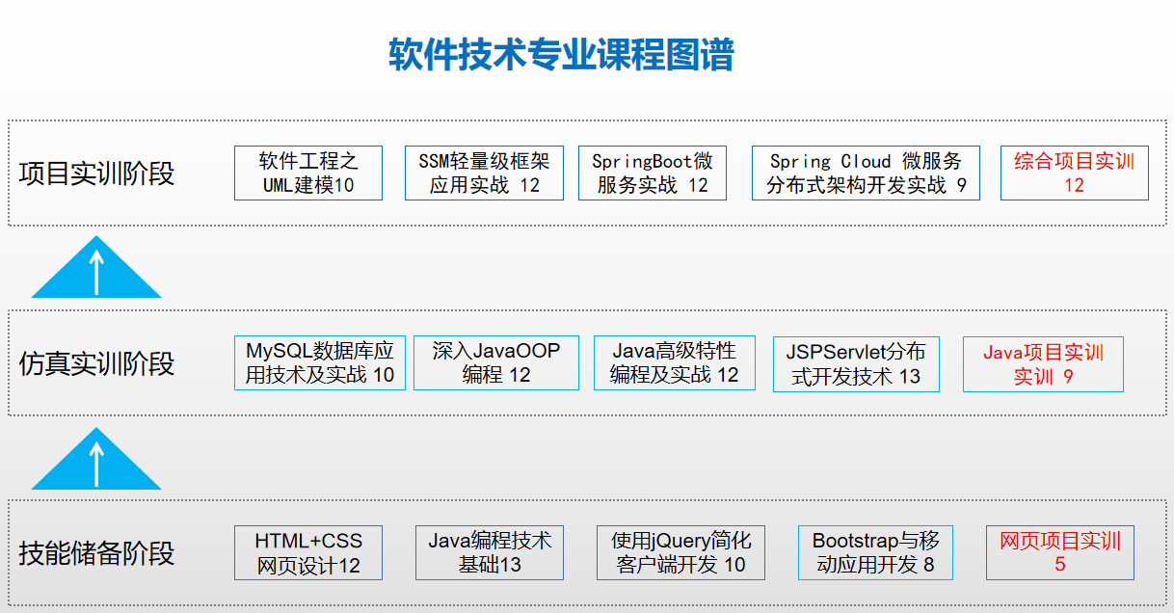
Task: Select Spring Cloud 微服务分布式架构开发实战 box
Action: pyautogui.click(x=866, y=173)
